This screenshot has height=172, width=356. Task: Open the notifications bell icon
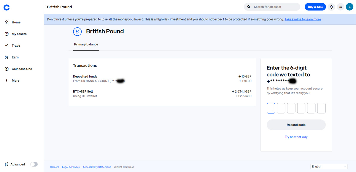click(x=331, y=7)
